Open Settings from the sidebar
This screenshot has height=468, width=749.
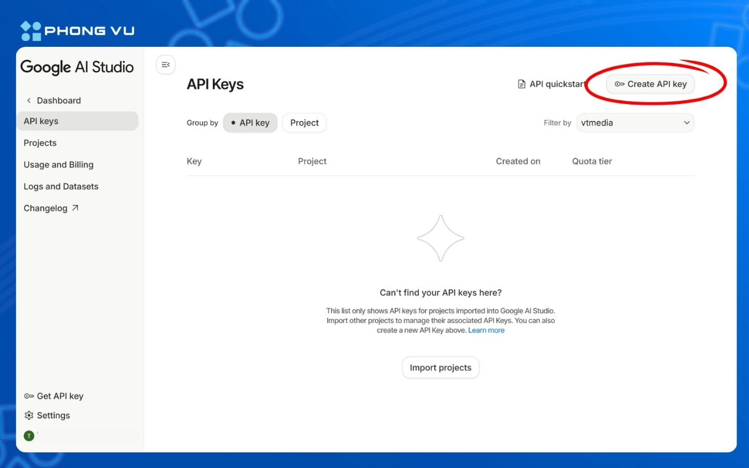click(x=47, y=415)
